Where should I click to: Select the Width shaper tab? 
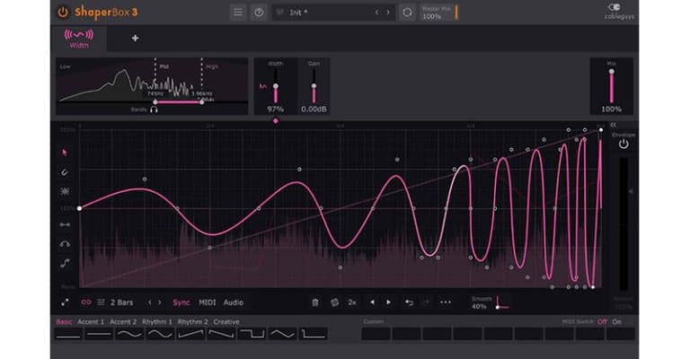(x=79, y=39)
